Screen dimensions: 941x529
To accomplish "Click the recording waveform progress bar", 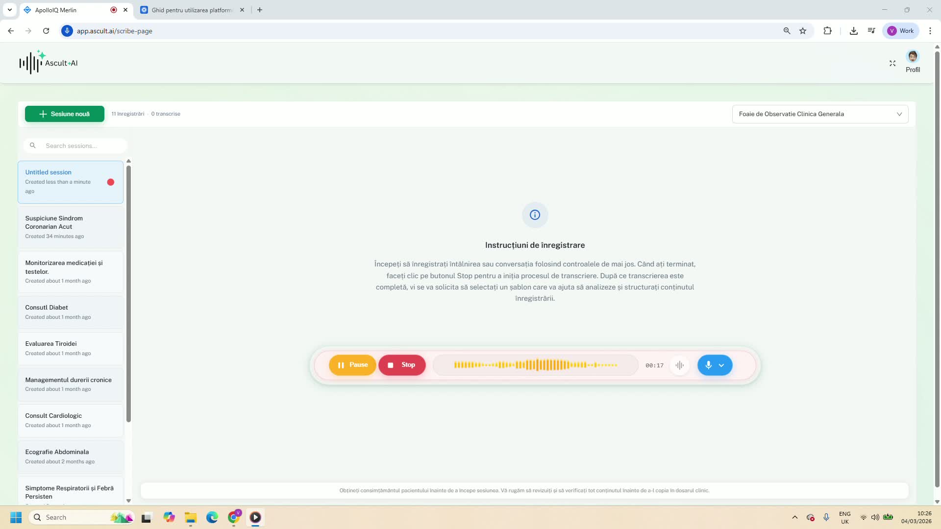I will tap(535, 365).
